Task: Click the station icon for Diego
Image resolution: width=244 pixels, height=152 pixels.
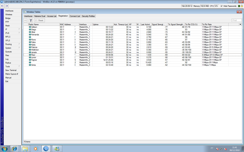Action: (x=30, y=29)
